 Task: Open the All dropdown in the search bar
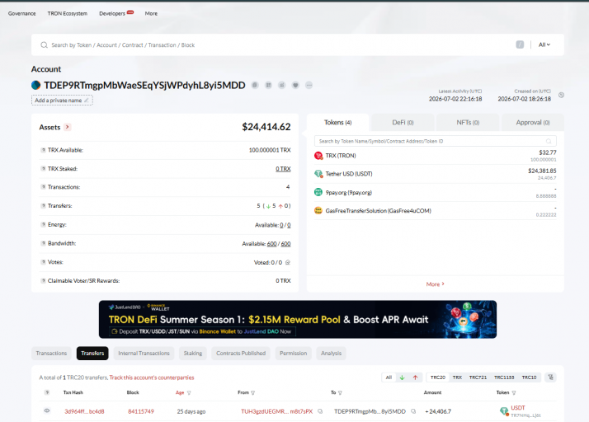(x=544, y=45)
